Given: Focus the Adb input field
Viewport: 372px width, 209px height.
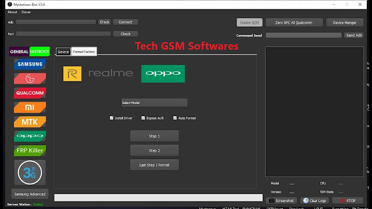Looking at the screenshot, I should [56, 22].
